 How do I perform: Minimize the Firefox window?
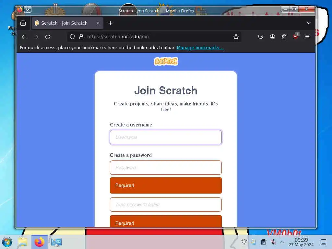click(286, 9)
